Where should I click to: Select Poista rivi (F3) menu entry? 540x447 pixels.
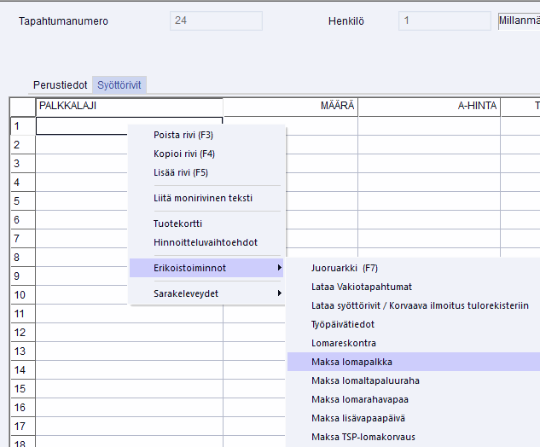pyautogui.click(x=183, y=135)
